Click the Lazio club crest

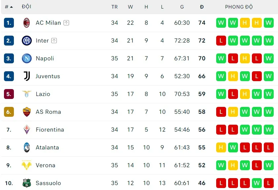27,94
